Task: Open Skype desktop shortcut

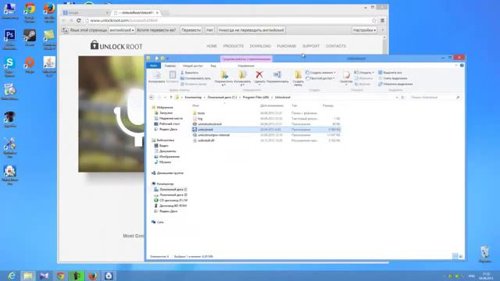Action: pos(9,67)
